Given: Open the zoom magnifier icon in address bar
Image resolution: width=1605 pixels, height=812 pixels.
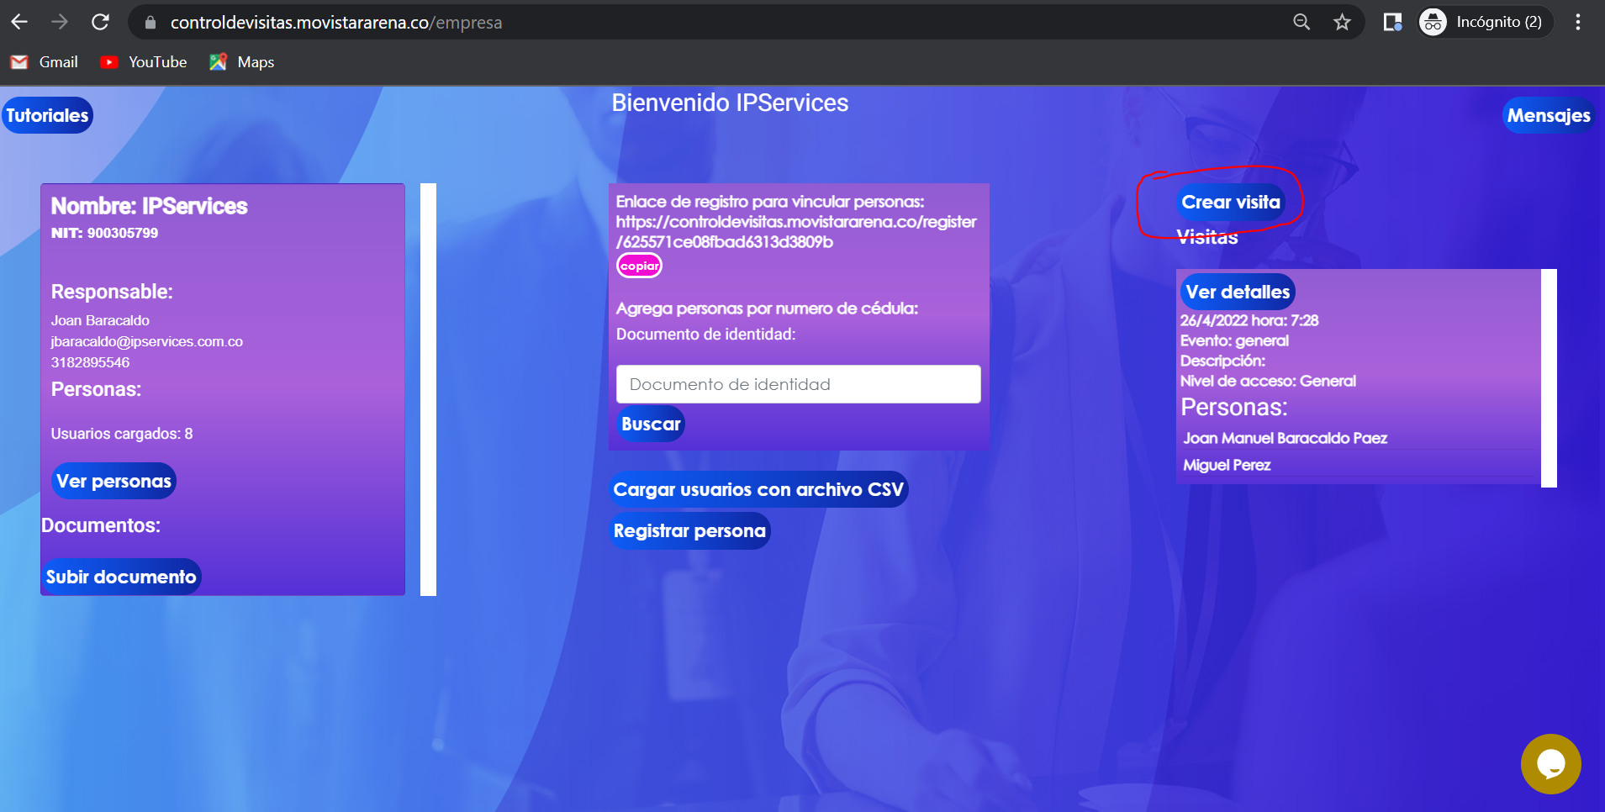Looking at the screenshot, I should 1301,22.
